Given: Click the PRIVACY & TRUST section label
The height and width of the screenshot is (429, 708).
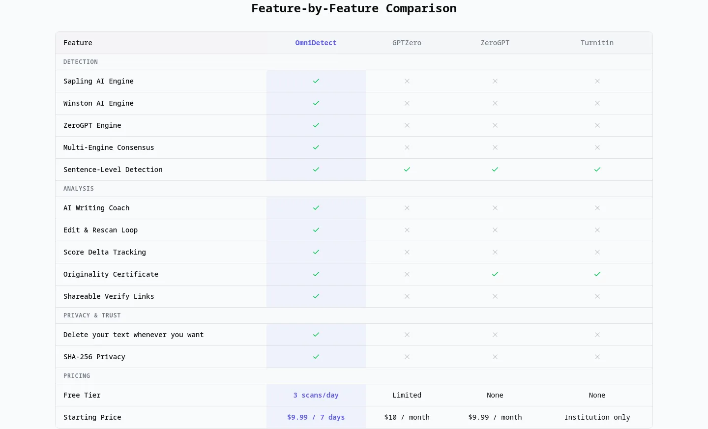Looking at the screenshot, I should pyautogui.click(x=92, y=315).
